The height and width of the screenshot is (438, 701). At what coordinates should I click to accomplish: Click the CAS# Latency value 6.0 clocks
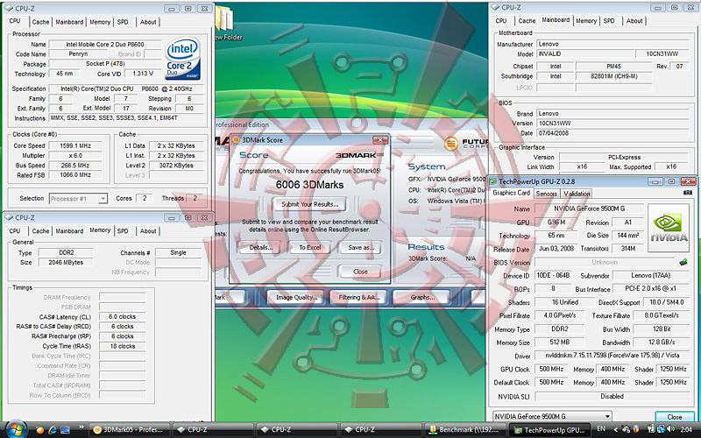[x=123, y=317]
